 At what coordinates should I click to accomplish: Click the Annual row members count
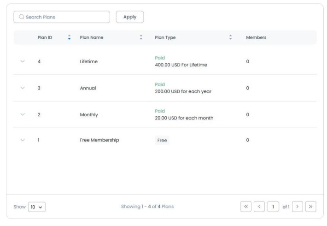(247, 88)
